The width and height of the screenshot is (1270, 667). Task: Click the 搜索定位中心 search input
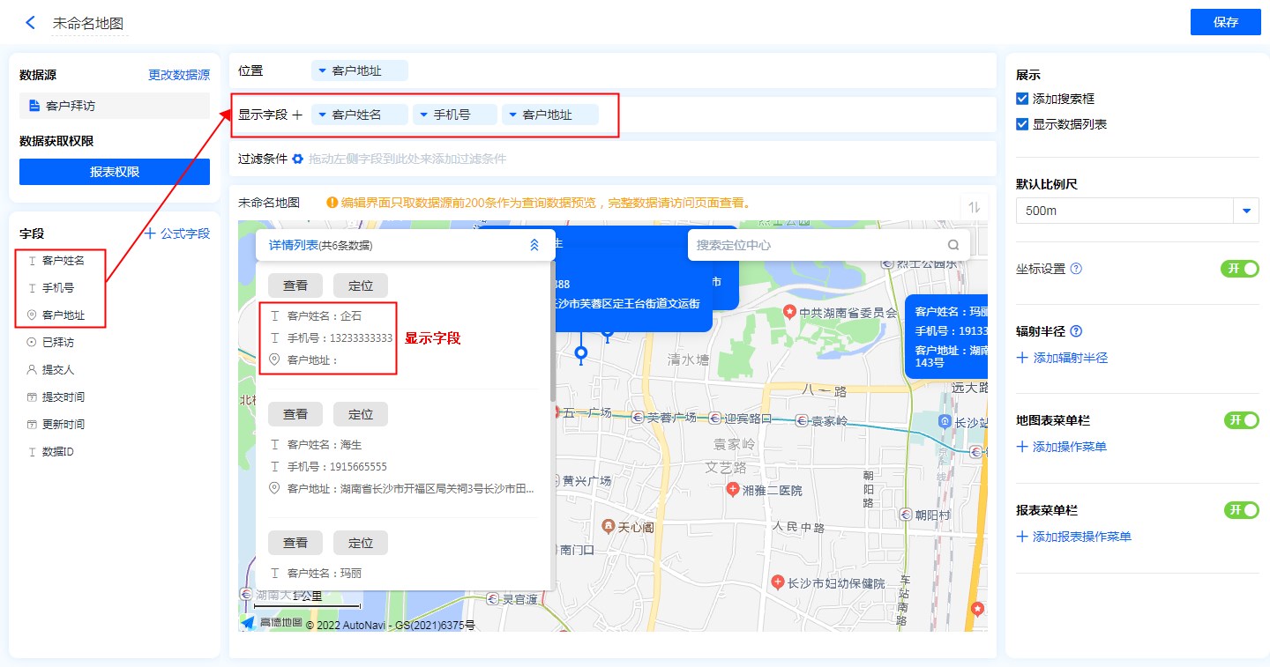point(816,245)
